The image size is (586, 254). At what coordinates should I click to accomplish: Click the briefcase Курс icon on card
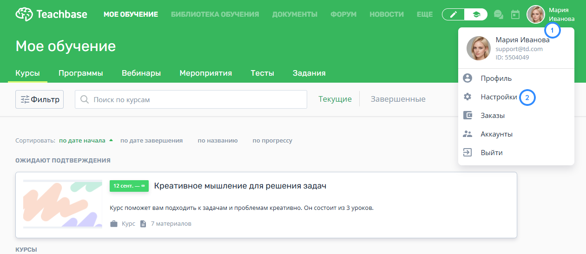click(x=114, y=224)
